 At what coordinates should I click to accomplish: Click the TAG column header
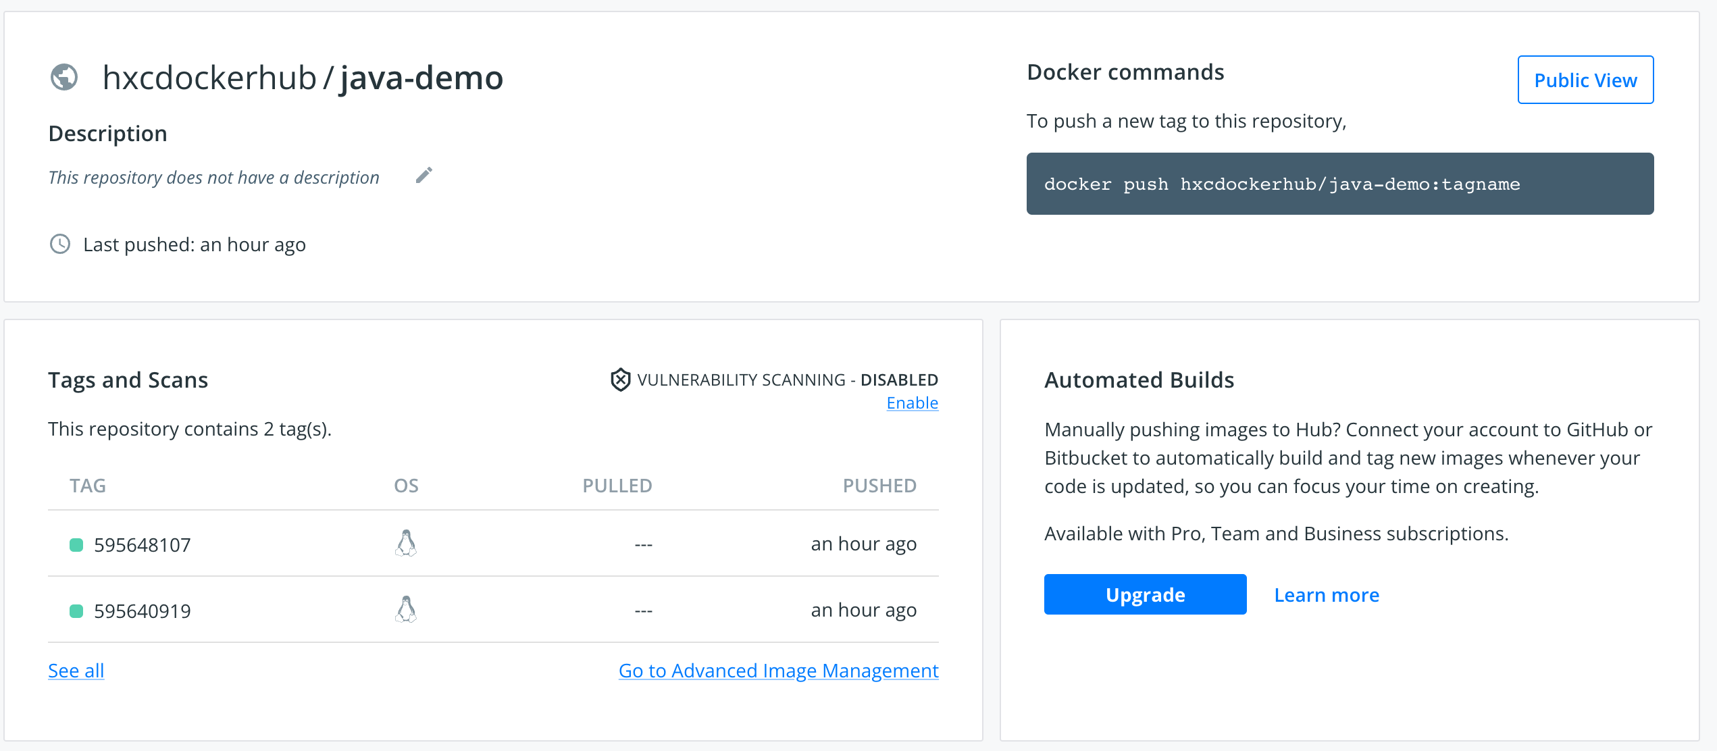[88, 485]
